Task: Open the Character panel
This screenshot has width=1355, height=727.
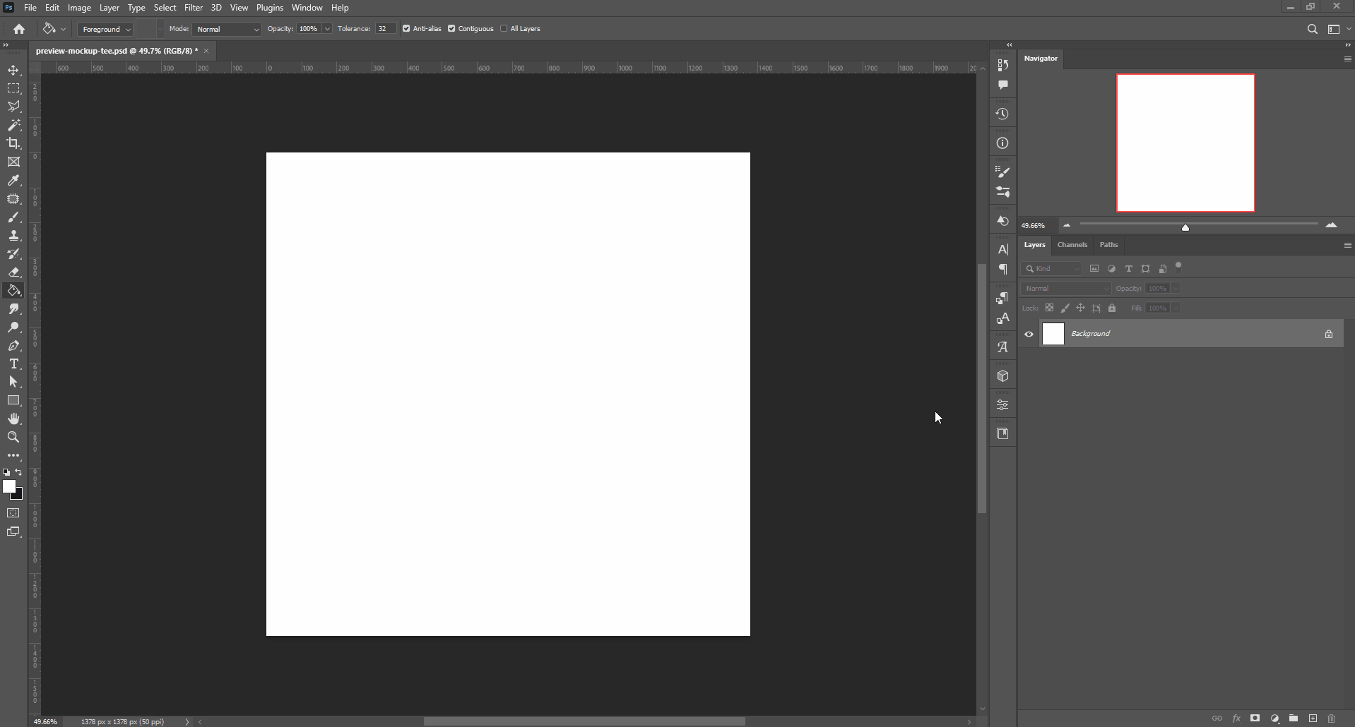Action: point(1002,249)
